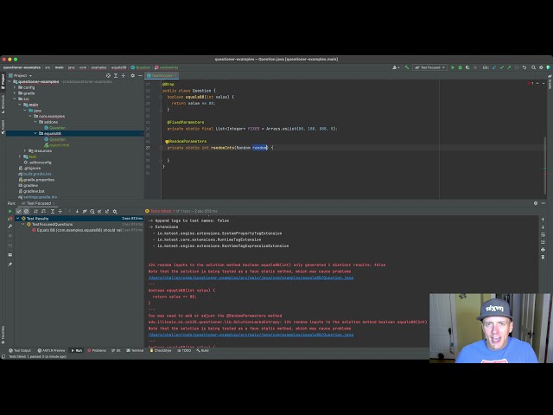Click the randomInts breadcrumb in navigation bar

167,67
